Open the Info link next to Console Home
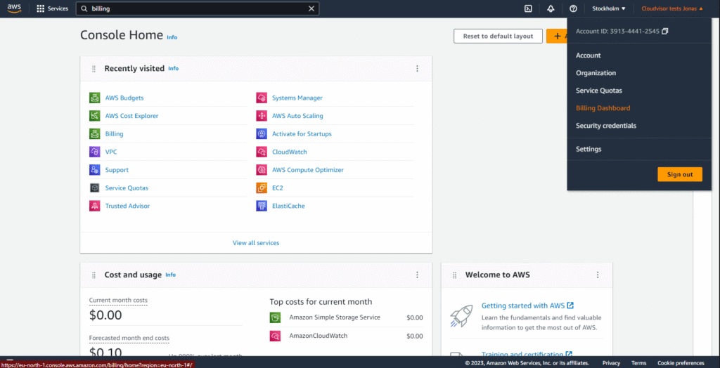The image size is (720, 368). coord(172,37)
